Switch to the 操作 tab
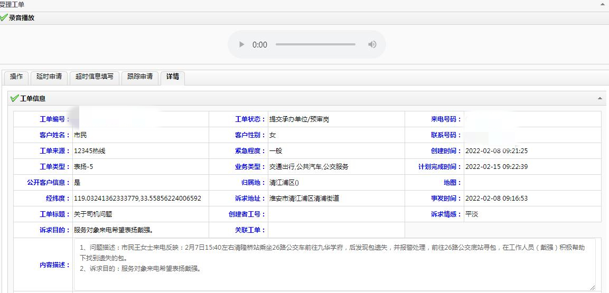 16,77
